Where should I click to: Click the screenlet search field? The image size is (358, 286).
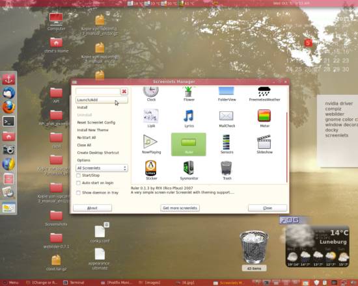tap(98, 92)
